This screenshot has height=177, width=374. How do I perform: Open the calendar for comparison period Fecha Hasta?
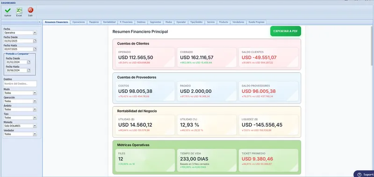pyautogui.click(x=29, y=70)
